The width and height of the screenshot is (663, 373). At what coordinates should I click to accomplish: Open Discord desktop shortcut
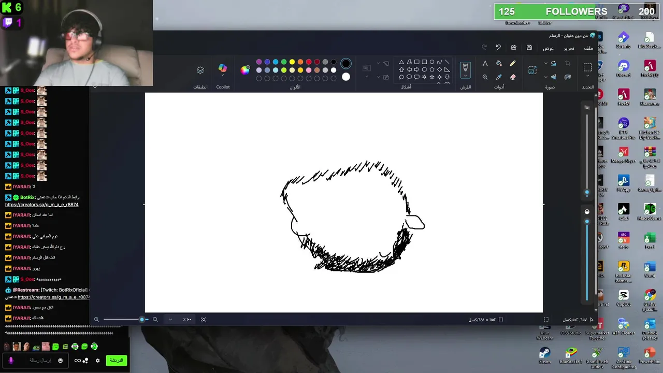coord(624,69)
